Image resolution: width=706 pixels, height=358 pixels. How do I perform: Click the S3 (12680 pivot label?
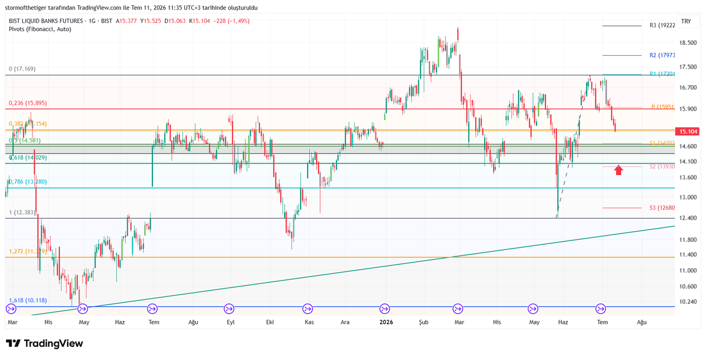tap(662, 208)
